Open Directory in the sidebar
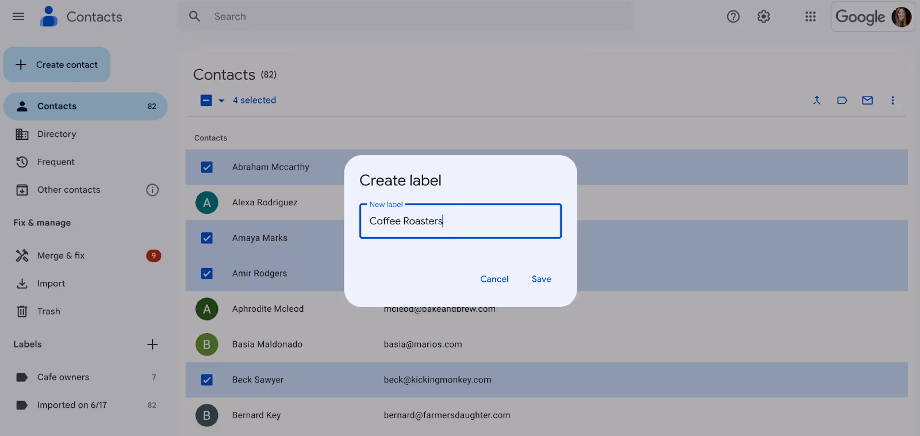Image resolution: width=920 pixels, height=436 pixels. coord(85,134)
